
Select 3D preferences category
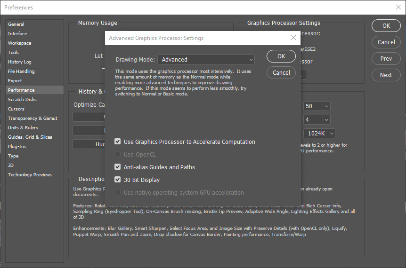tap(34, 165)
